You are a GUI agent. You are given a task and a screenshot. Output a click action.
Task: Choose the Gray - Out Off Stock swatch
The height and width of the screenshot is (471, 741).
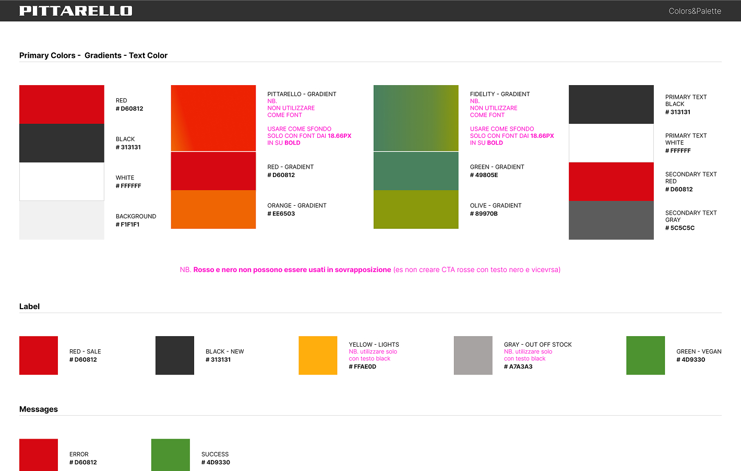point(473,356)
